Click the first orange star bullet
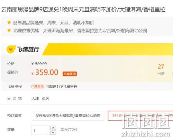Viewport: 173px width, 140px height. point(9,22)
